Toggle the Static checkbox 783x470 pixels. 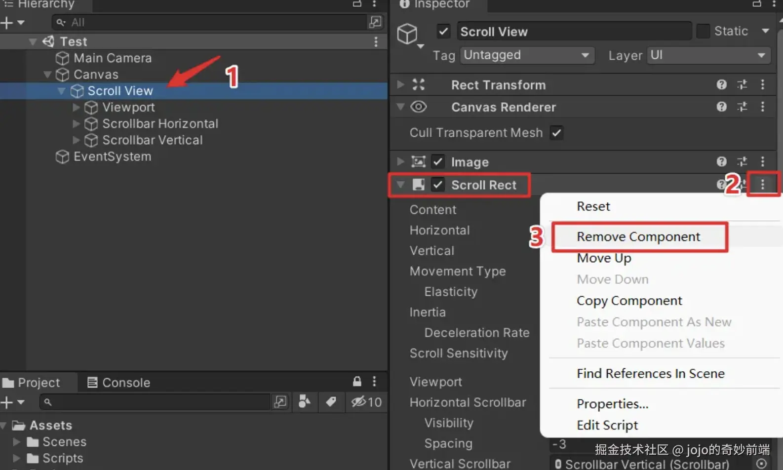(703, 31)
